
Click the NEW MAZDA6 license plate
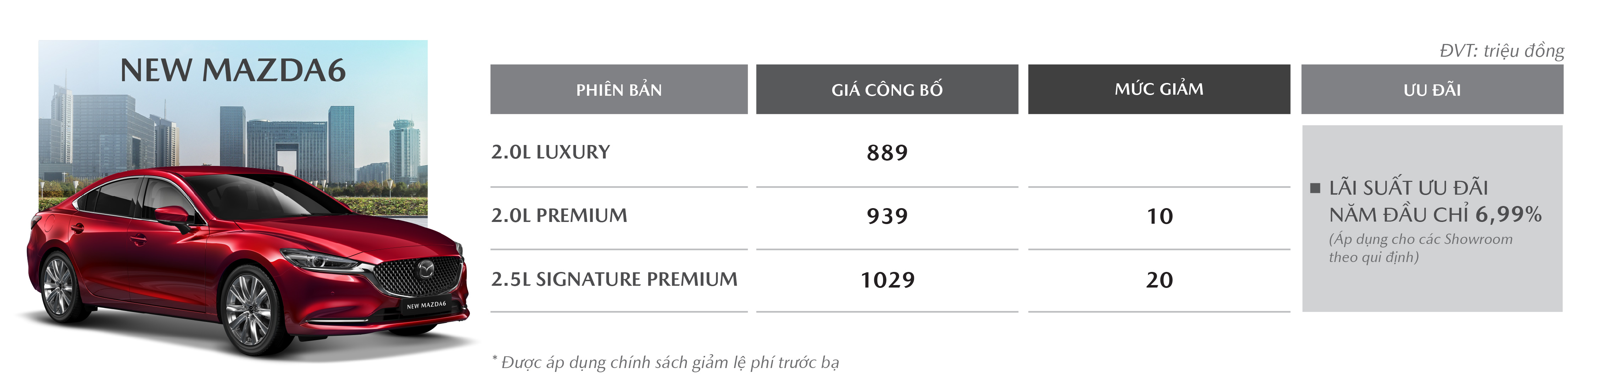426,305
